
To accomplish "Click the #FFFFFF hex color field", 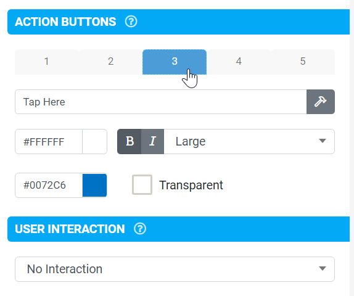I will 49,142.
